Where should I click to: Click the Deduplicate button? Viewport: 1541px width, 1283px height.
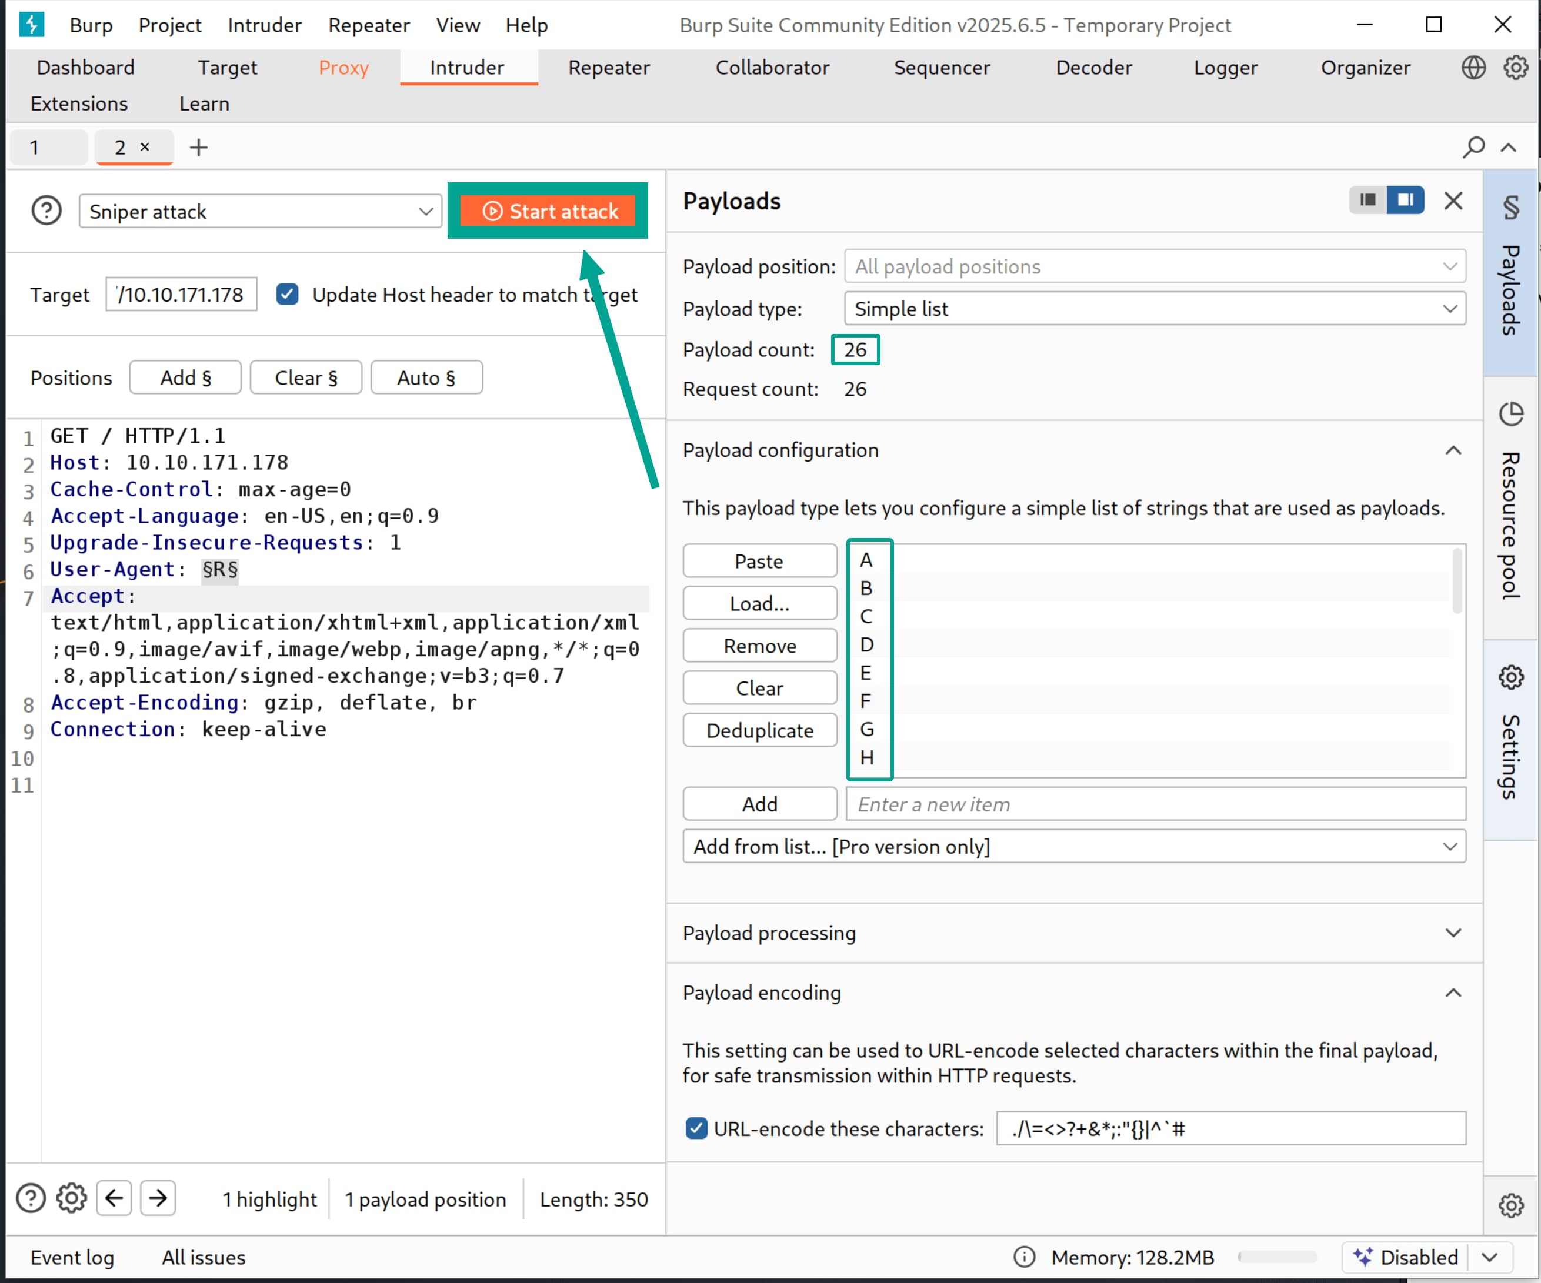[759, 731]
